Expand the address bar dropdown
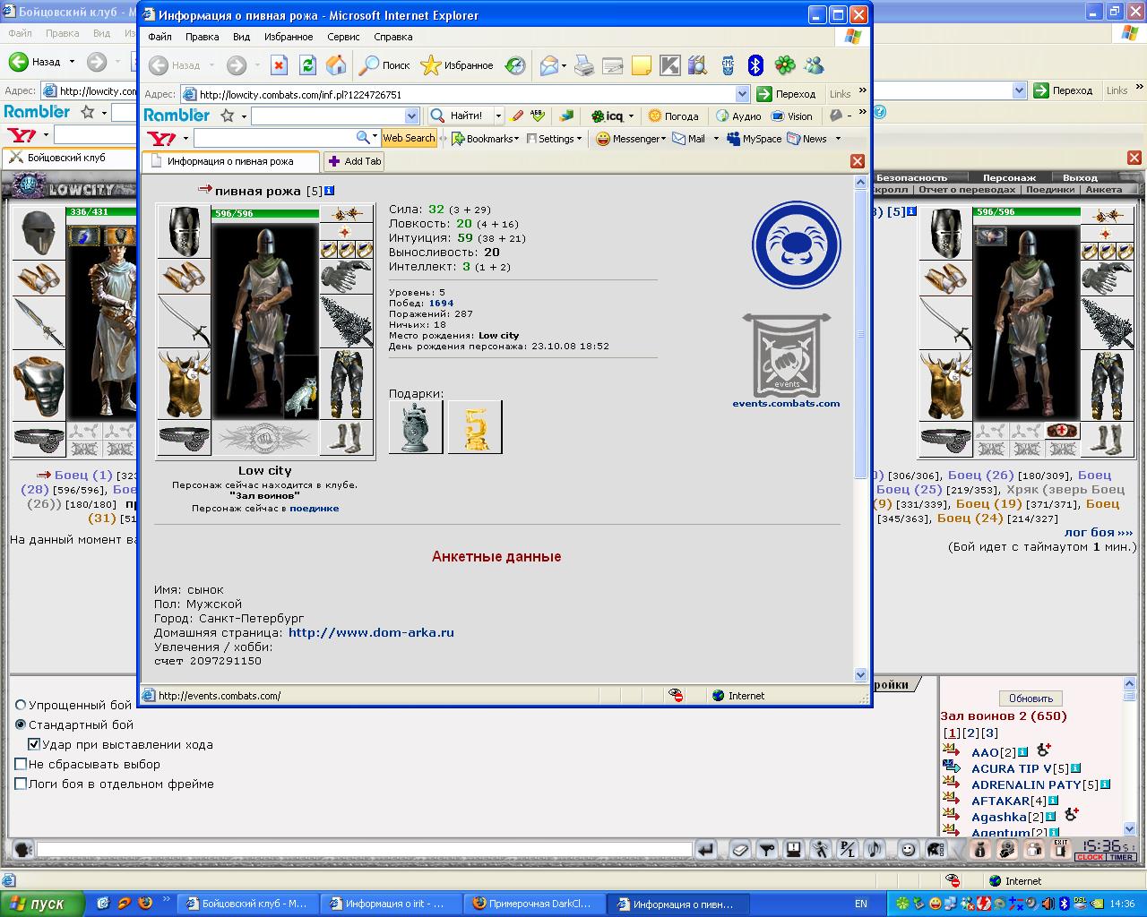The width and height of the screenshot is (1147, 917). 742,94
